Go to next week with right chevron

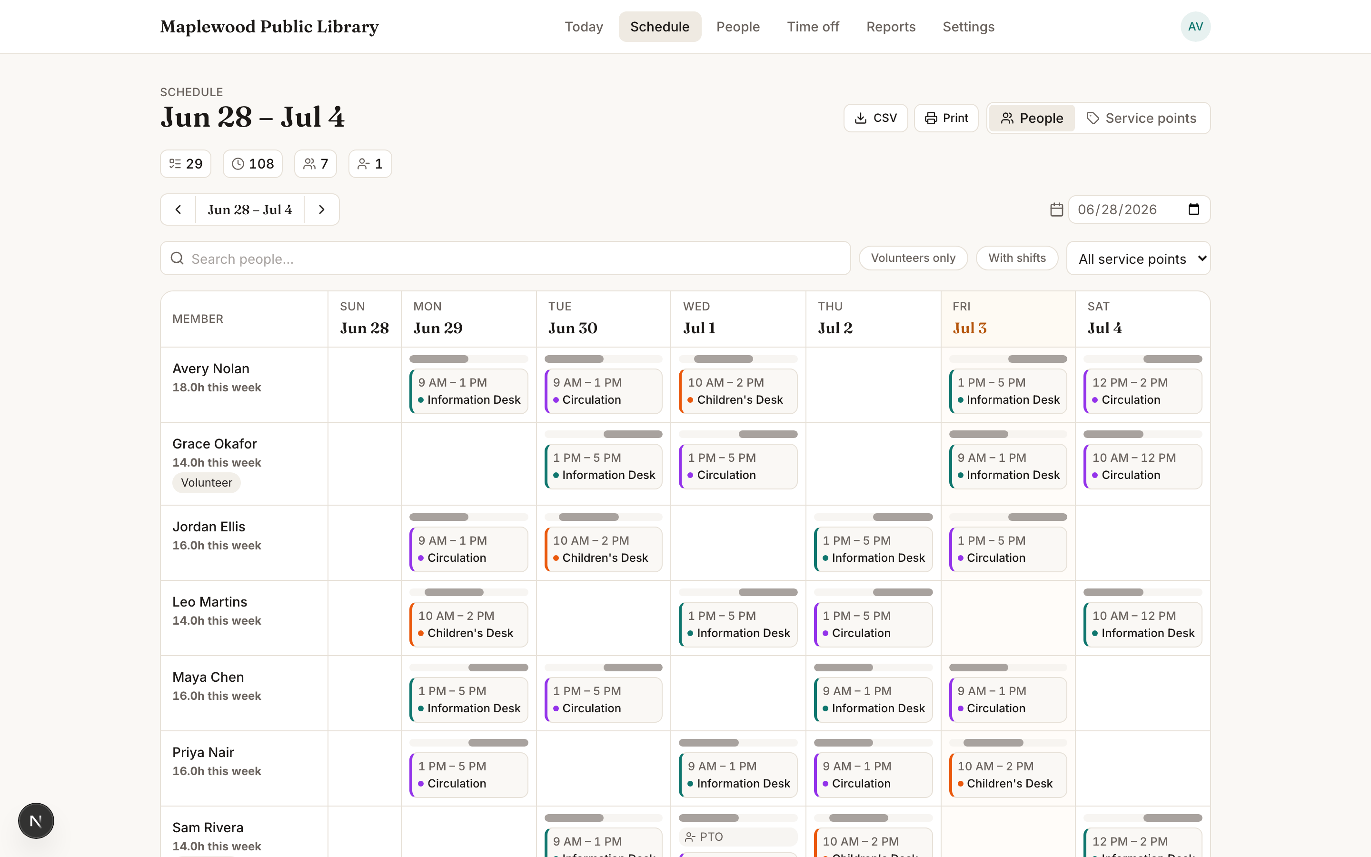click(322, 209)
